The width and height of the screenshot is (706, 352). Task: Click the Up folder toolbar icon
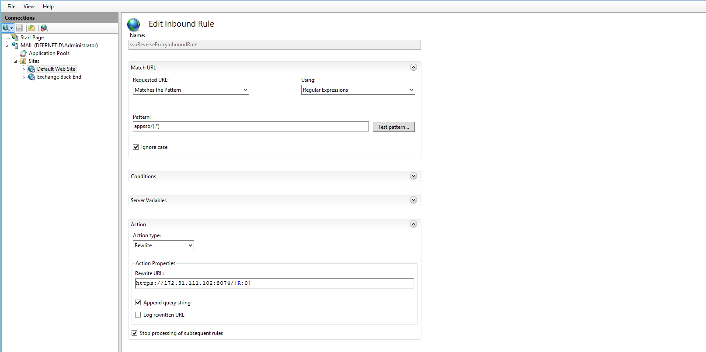pos(31,28)
